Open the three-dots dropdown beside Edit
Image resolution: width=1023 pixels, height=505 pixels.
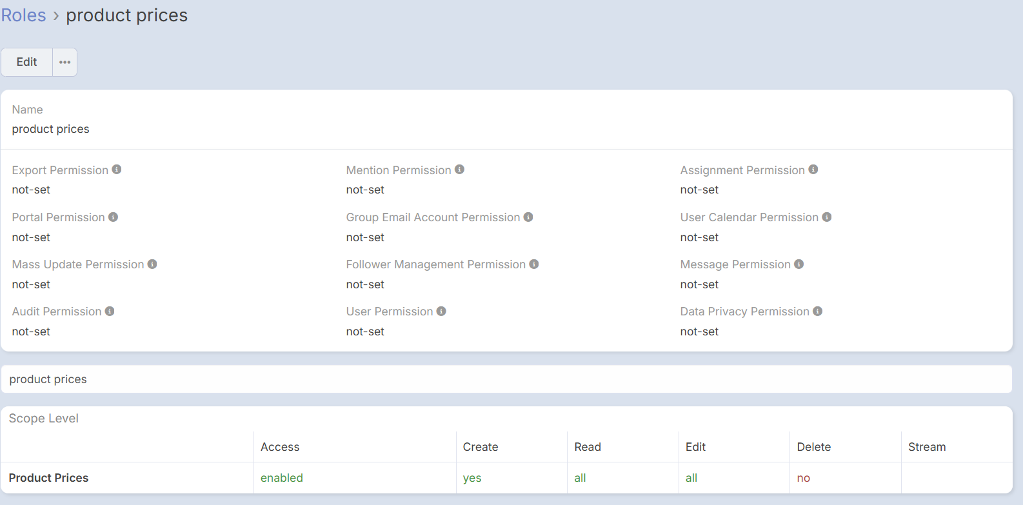point(65,63)
